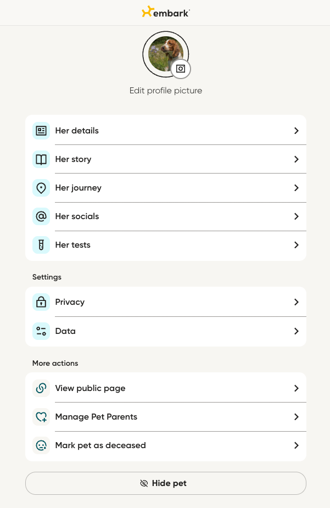Click the Her details ID card icon
330x508 pixels.
(41, 131)
